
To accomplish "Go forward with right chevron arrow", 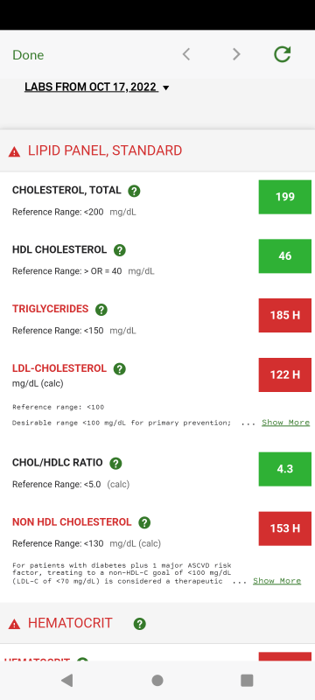I will [236, 54].
